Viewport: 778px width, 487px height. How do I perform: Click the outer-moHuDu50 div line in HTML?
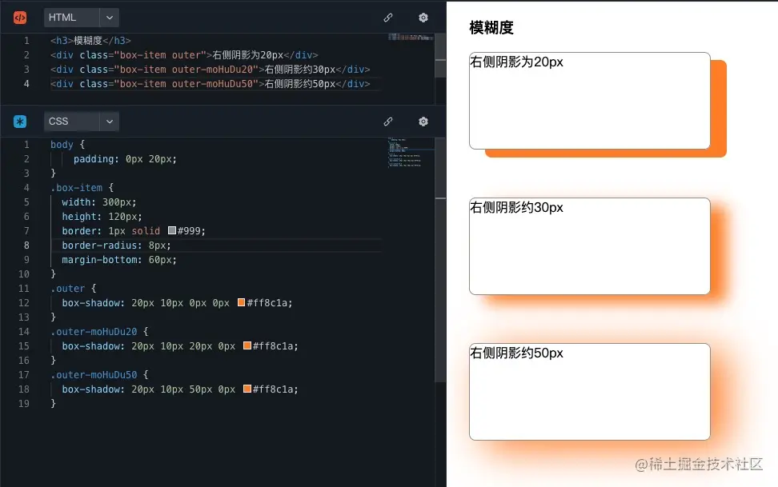[x=211, y=84]
